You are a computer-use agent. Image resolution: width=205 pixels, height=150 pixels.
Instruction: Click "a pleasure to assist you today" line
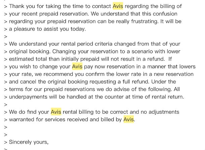pos(47,29)
